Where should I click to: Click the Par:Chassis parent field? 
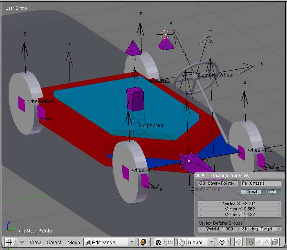tap(261, 183)
